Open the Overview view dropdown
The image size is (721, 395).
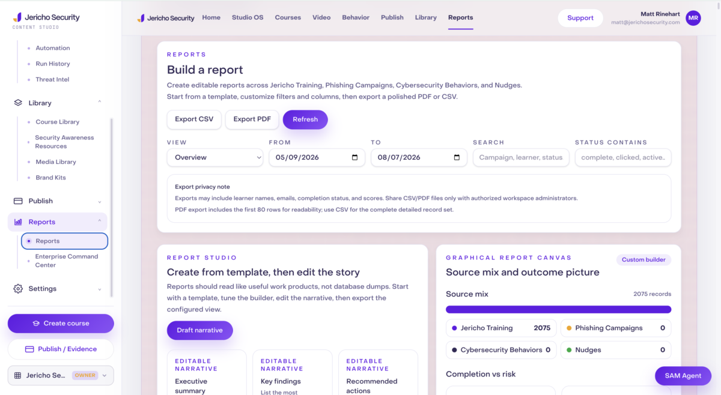(215, 157)
